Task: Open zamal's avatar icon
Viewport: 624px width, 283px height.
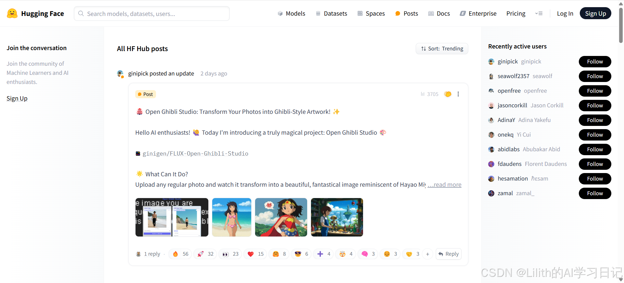Action: (x=491, y=193)
